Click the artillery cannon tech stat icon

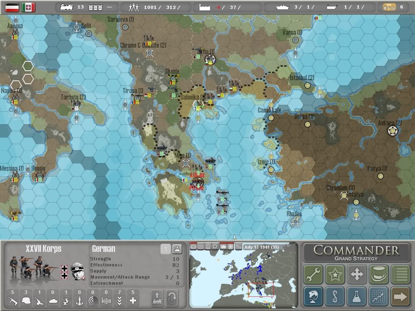(39, 301)
